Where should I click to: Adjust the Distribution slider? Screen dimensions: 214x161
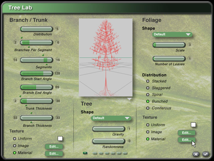(37, 29)
